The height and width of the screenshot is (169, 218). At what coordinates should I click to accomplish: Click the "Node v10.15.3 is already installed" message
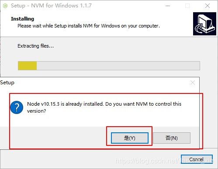tap(65, 104)
